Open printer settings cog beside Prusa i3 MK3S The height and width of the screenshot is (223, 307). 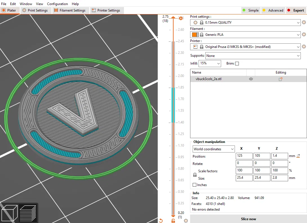[x=304, y=47]
